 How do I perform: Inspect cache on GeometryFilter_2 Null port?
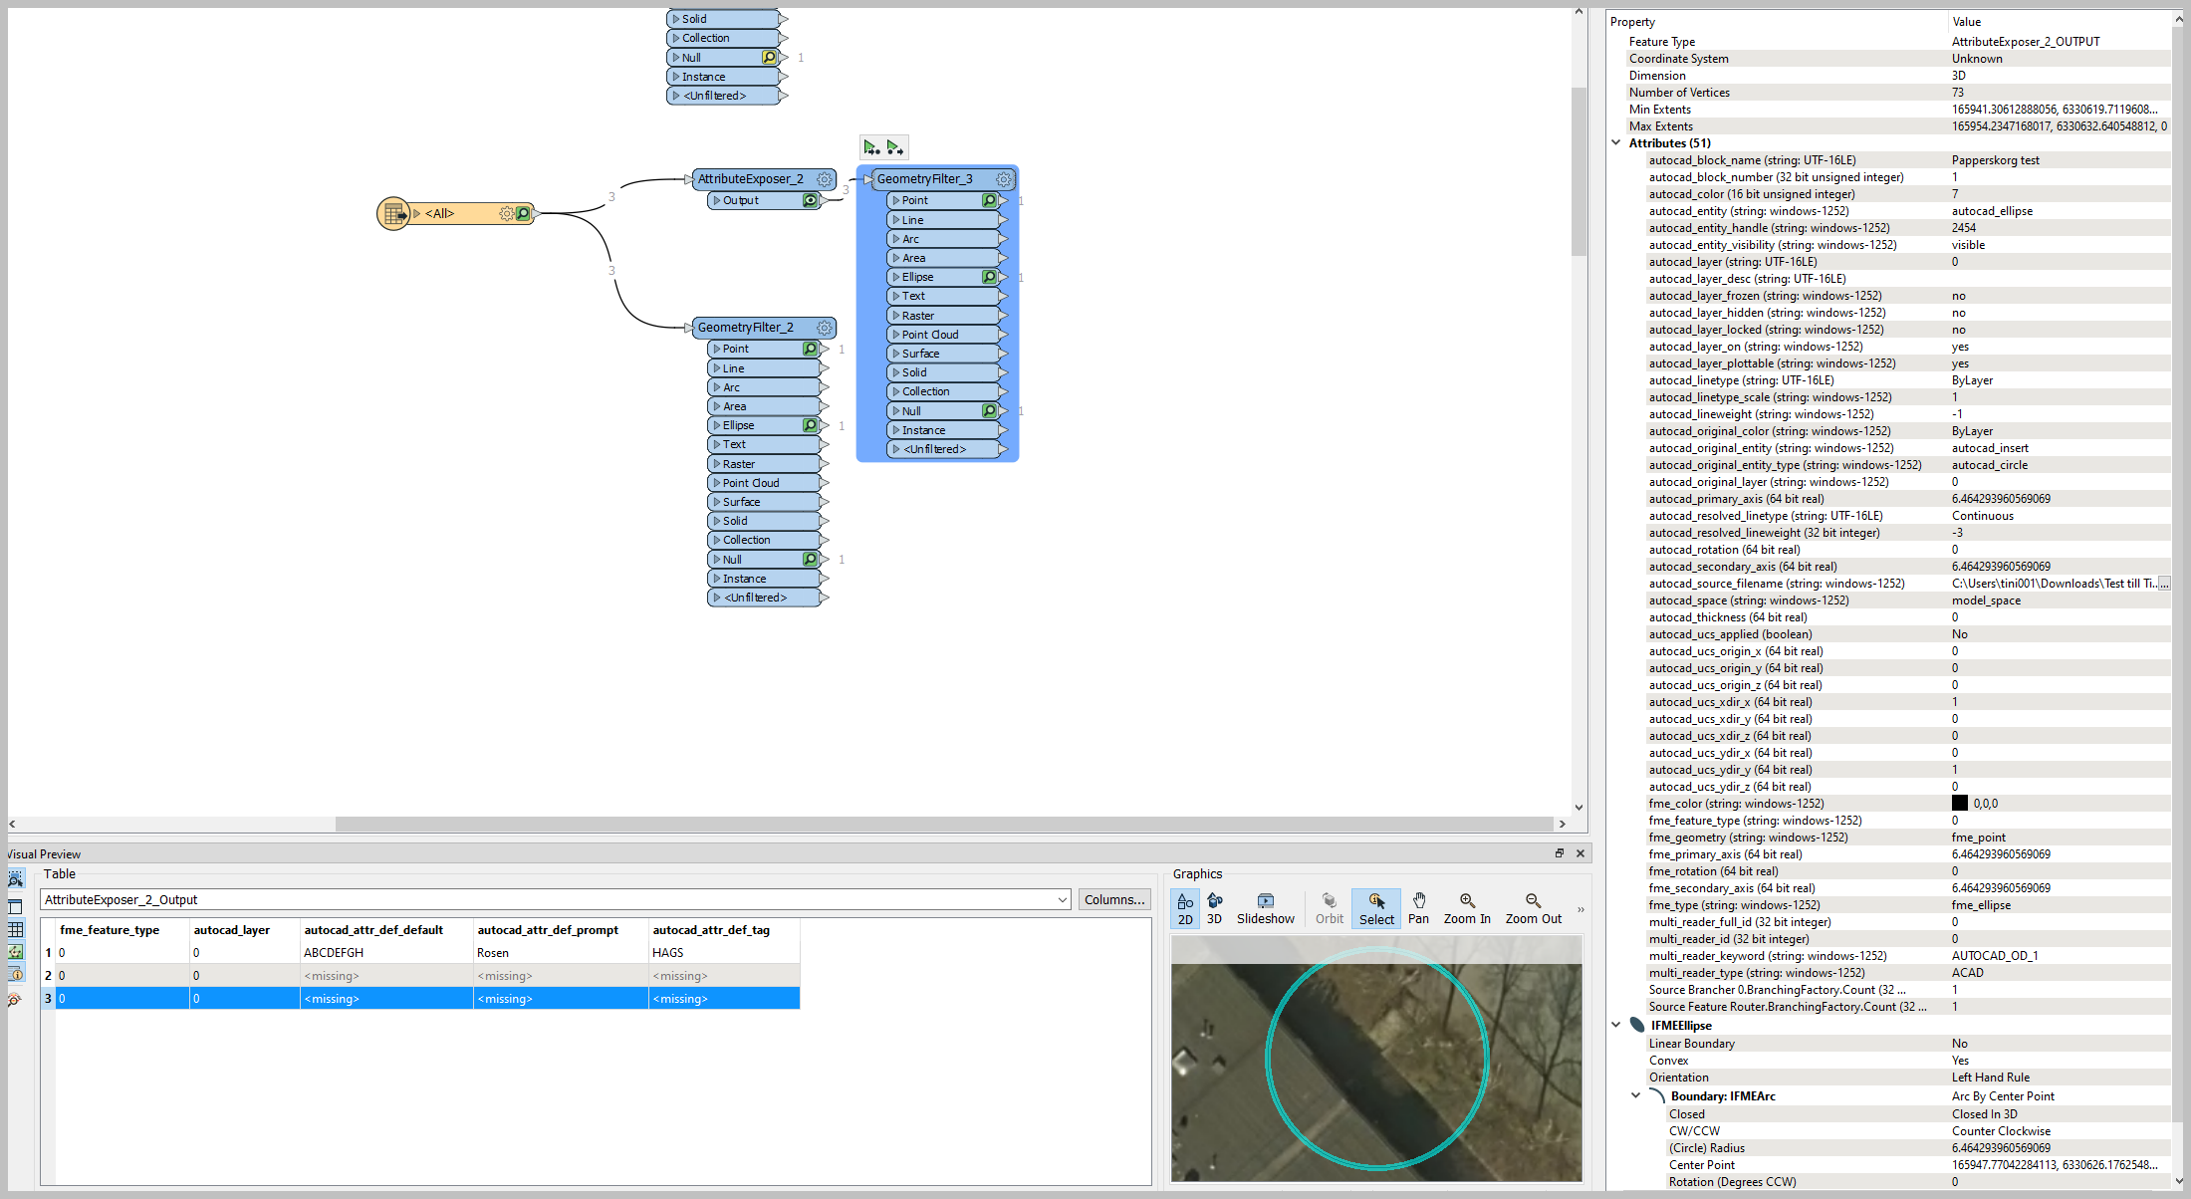click(x=811, y=559)
